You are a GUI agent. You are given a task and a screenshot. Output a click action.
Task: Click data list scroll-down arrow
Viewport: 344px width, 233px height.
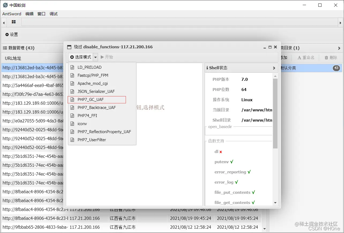(265, 229)
